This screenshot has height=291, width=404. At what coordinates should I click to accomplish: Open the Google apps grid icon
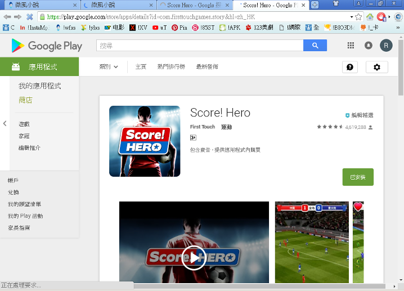pyautogui.click(x=351, y=46)
